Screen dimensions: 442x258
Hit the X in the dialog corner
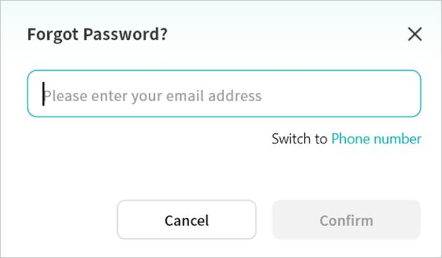click(x=415, y=34)
